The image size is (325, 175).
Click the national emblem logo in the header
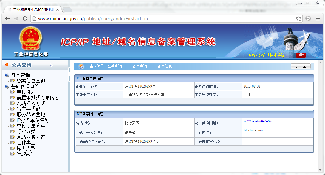pos(31,39)
